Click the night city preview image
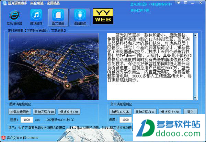206x142 pixels. 54,67
